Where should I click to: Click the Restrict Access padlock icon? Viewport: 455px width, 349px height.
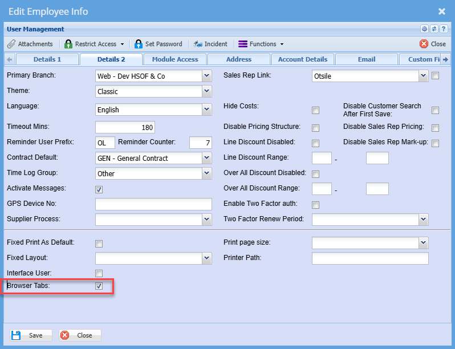click(x=69, y=44)
